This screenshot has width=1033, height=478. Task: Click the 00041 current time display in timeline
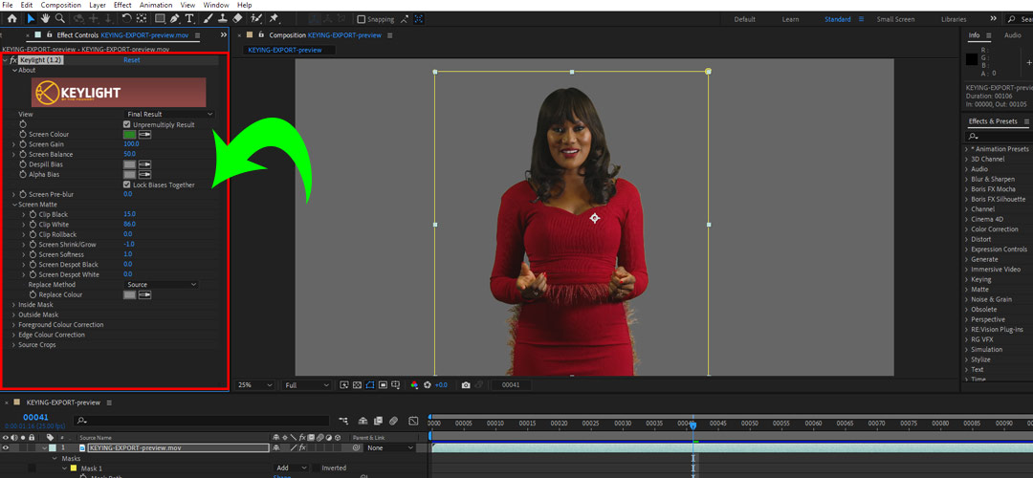tap(35, 418)
